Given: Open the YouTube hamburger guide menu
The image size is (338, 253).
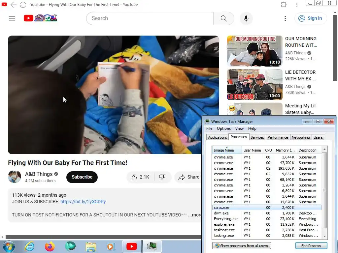Looking at the screenshot, I should pyautogui.click(x=12, y=18).
